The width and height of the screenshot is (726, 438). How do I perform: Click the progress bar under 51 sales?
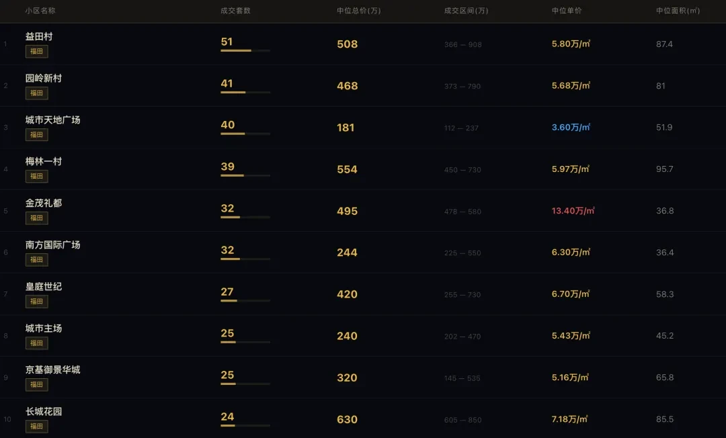tap(245, 51)
